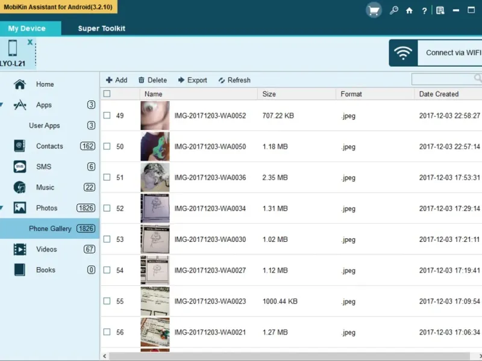Screen dimensions: 482x361
Task: Open thumbnail of IMG-20171203-WA0027
Action: tap(155, 270)
